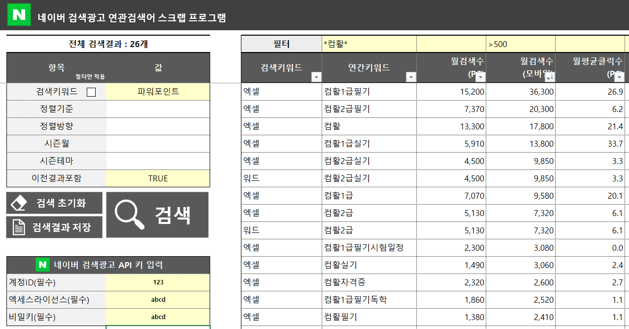Click the 9,580 mobile search count cell
Viewport: 629px width, 329px height.
(x=520, y=196)
